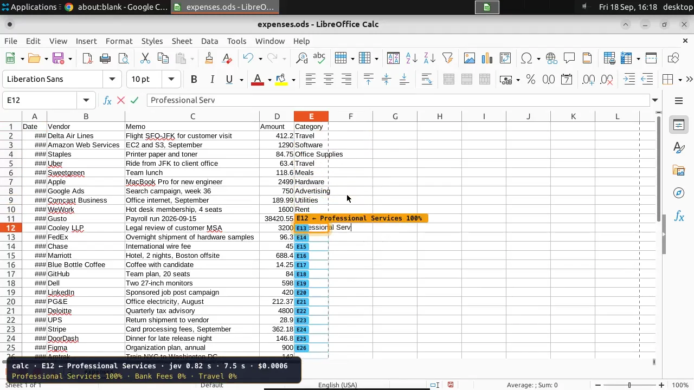Format as Percent icon

click(531, 80)
